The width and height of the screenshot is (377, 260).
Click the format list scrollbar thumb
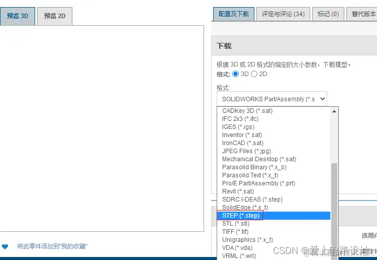(x=334, y=212)
